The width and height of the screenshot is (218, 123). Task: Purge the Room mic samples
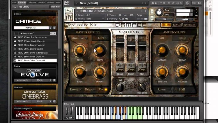(131, 69)
